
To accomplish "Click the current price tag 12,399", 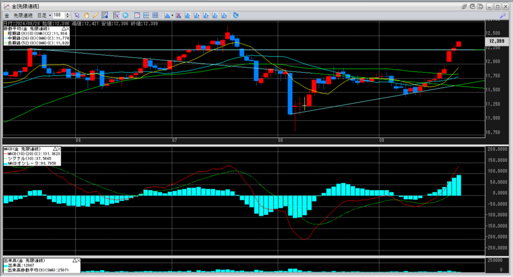I will [496, 41].
